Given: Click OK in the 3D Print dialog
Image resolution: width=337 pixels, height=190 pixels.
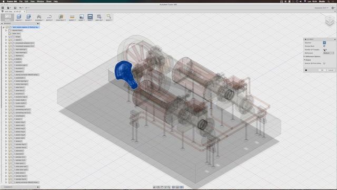Looking at the screenshot, I should coord(322,70).
